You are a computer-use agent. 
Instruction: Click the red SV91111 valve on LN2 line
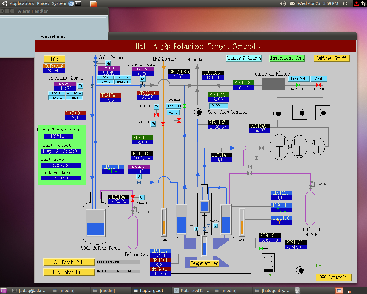point(163,124)
